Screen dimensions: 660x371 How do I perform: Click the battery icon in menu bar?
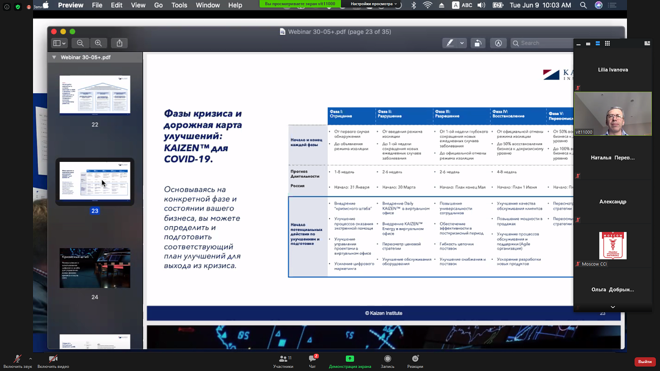point(498,5)
